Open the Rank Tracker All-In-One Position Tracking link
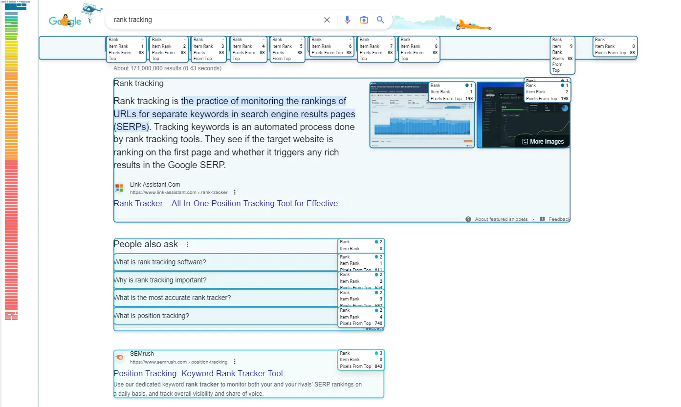The image size is (681, 407). [230, 204]
